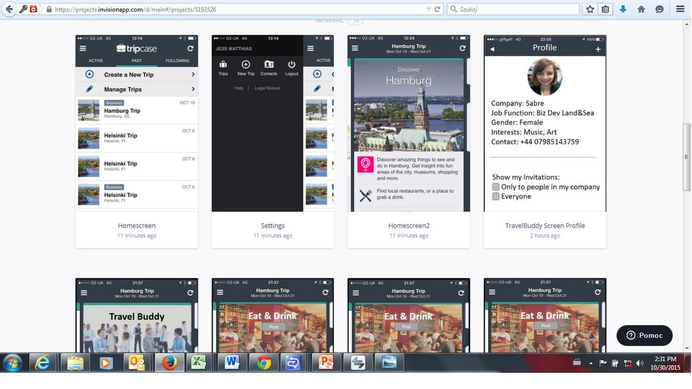The image size is (692, 389).
Task: Show hidden system tray icons arrow
Action: coord(591,363)
